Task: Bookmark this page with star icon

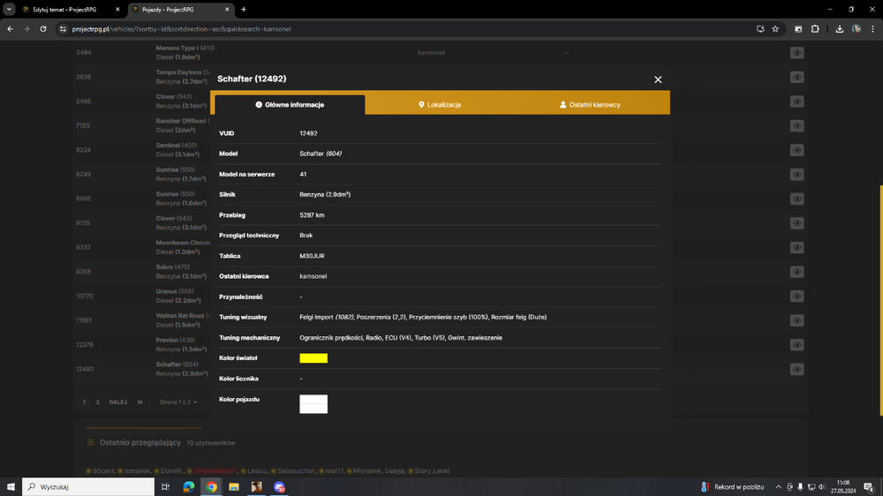Action: (x=775, y=29)
